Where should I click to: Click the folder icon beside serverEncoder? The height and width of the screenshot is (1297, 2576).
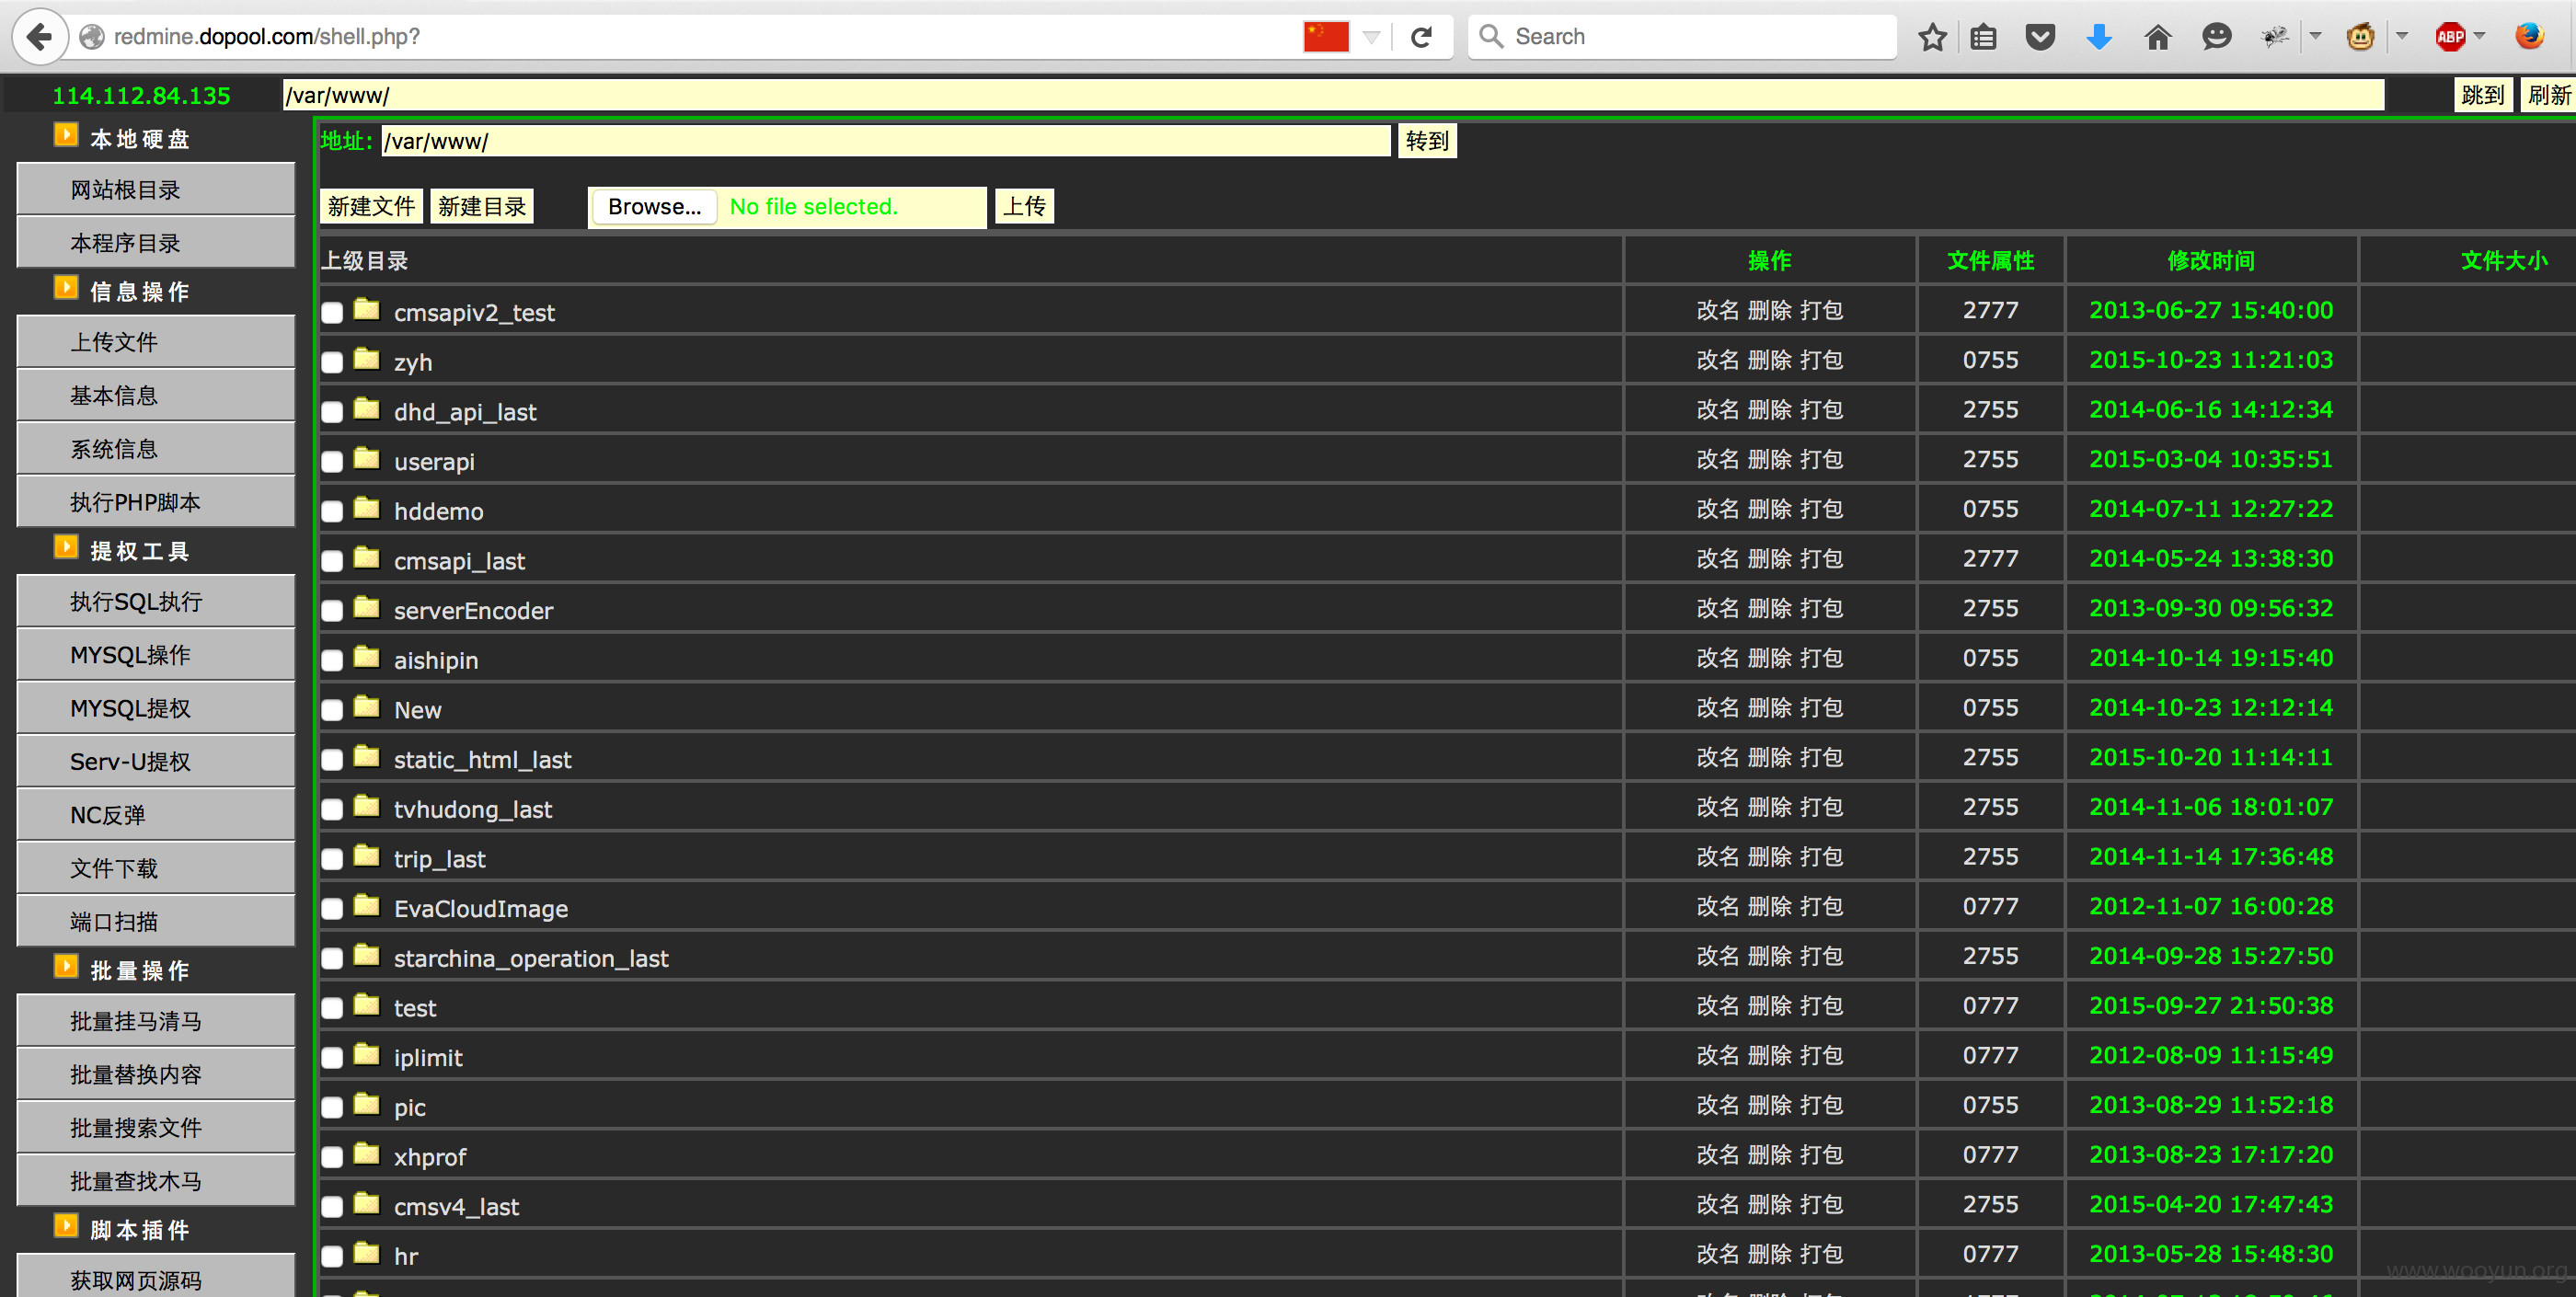click(x=367, y=607)
